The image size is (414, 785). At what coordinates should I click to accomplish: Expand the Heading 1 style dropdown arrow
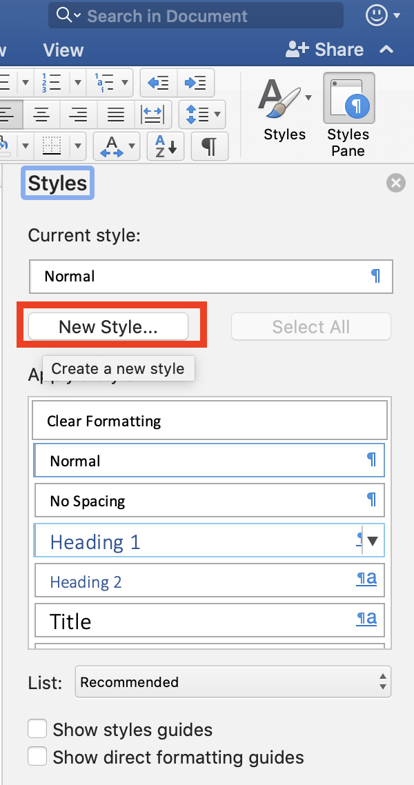click(373, 541)
